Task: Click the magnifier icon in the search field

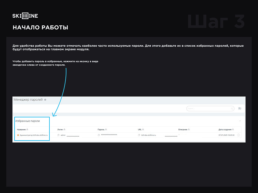Action: coord(232,109)
